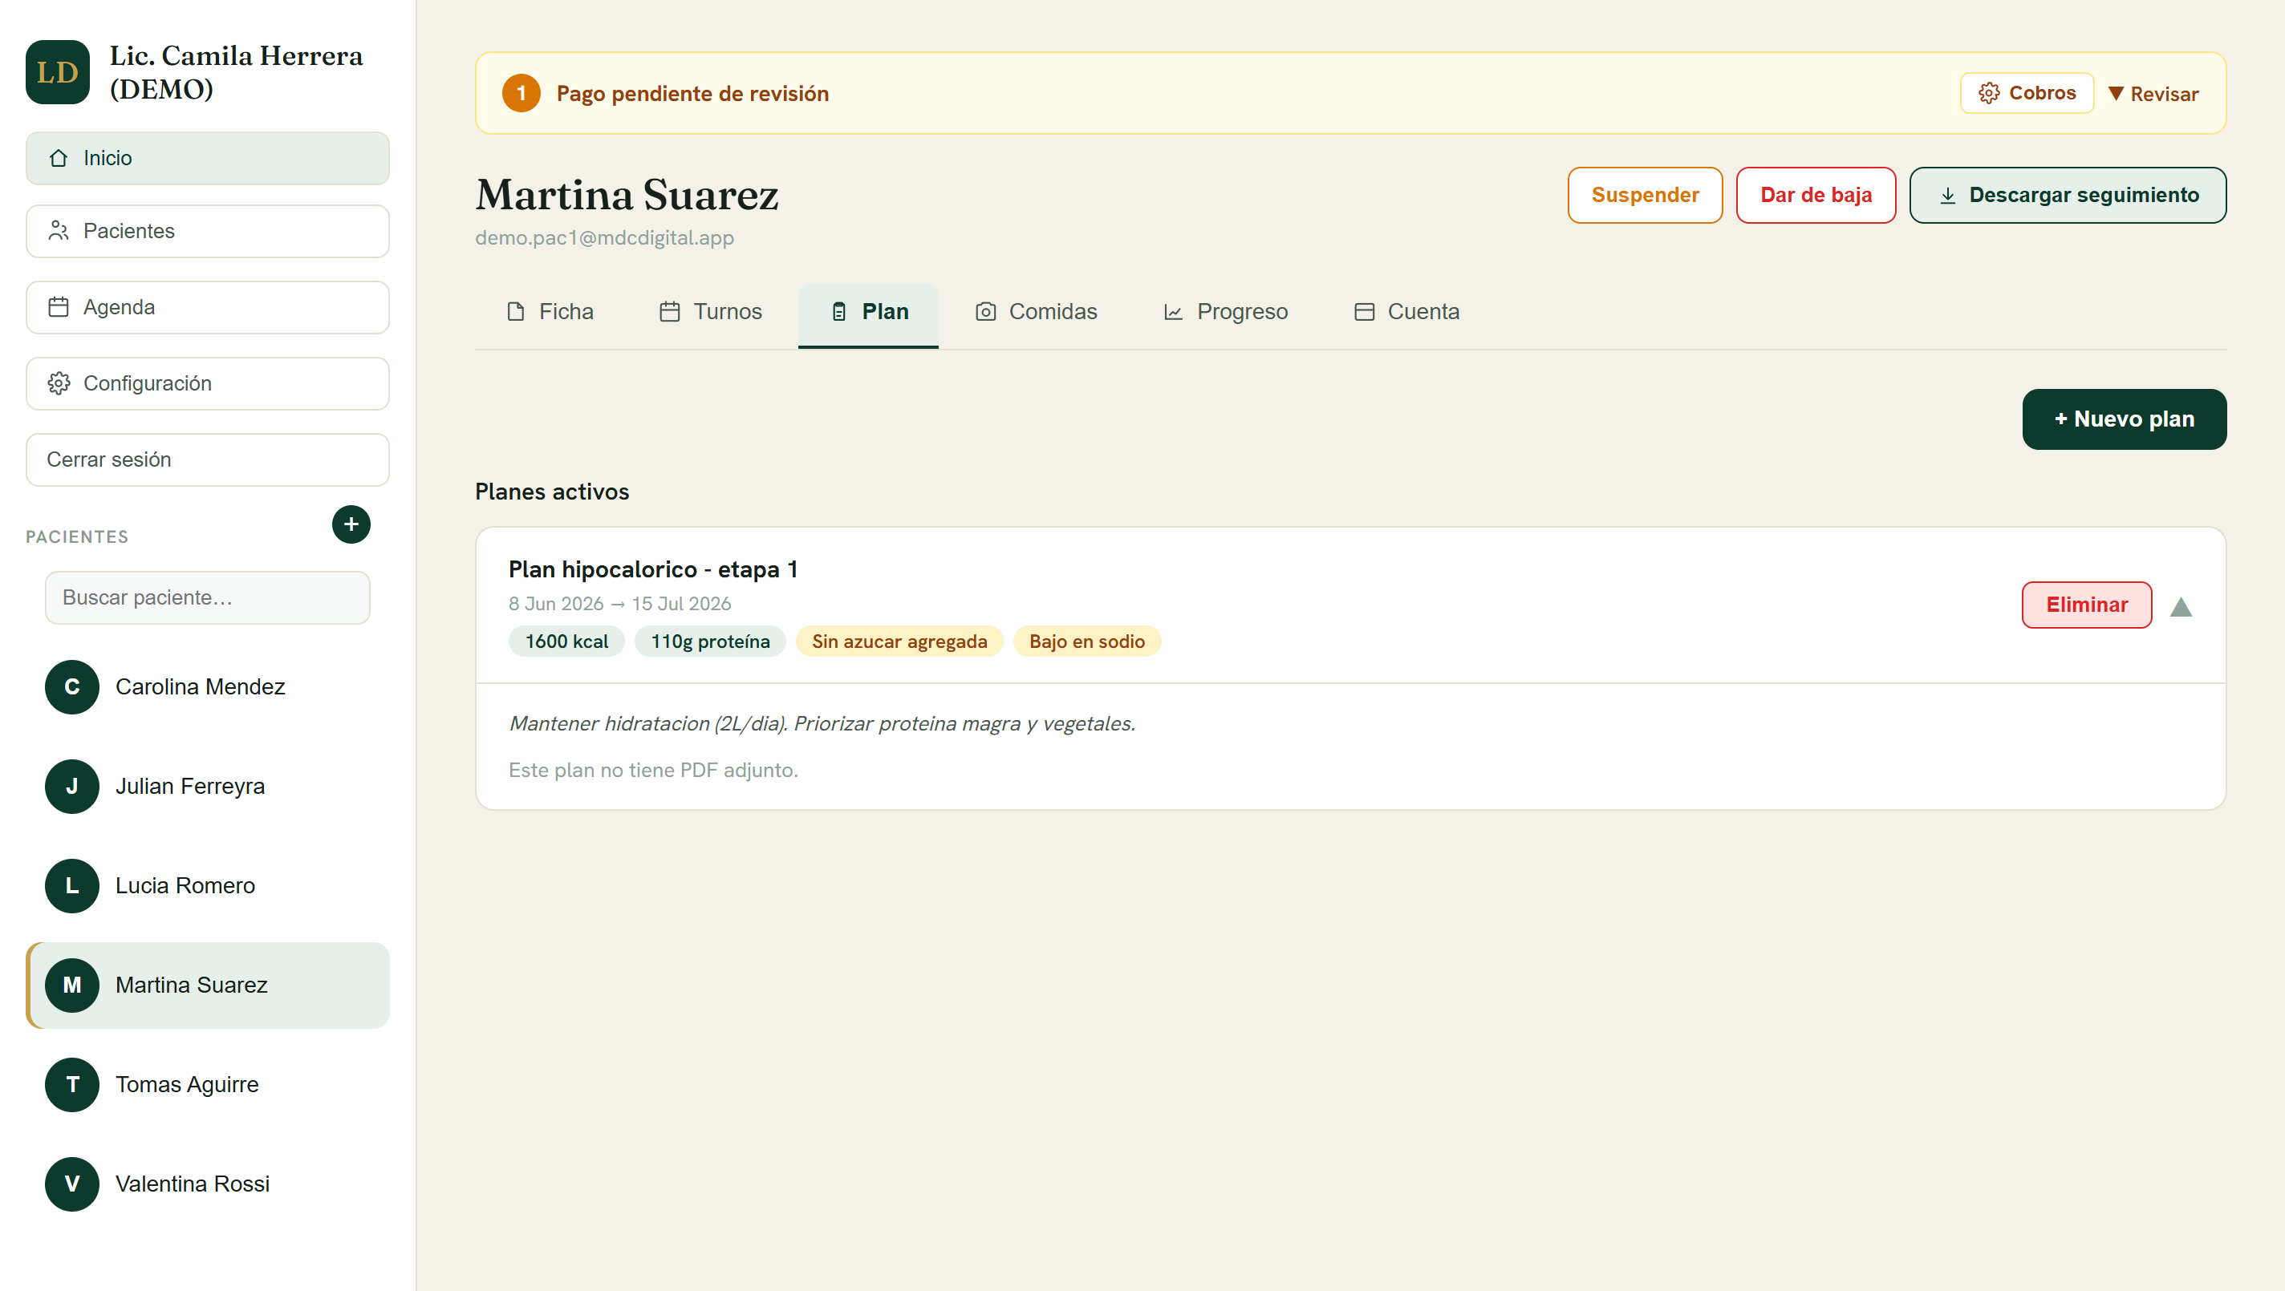
Task: Delete the plan with Eliminar
Action: point(2086,605)
